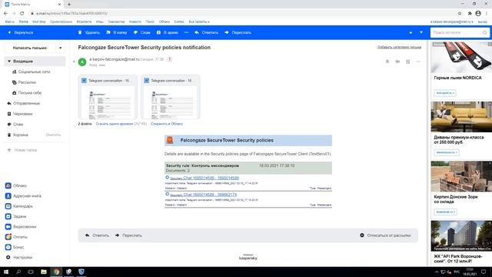
Task: Open the Социальные сети folder
Action: pos(32,72)
